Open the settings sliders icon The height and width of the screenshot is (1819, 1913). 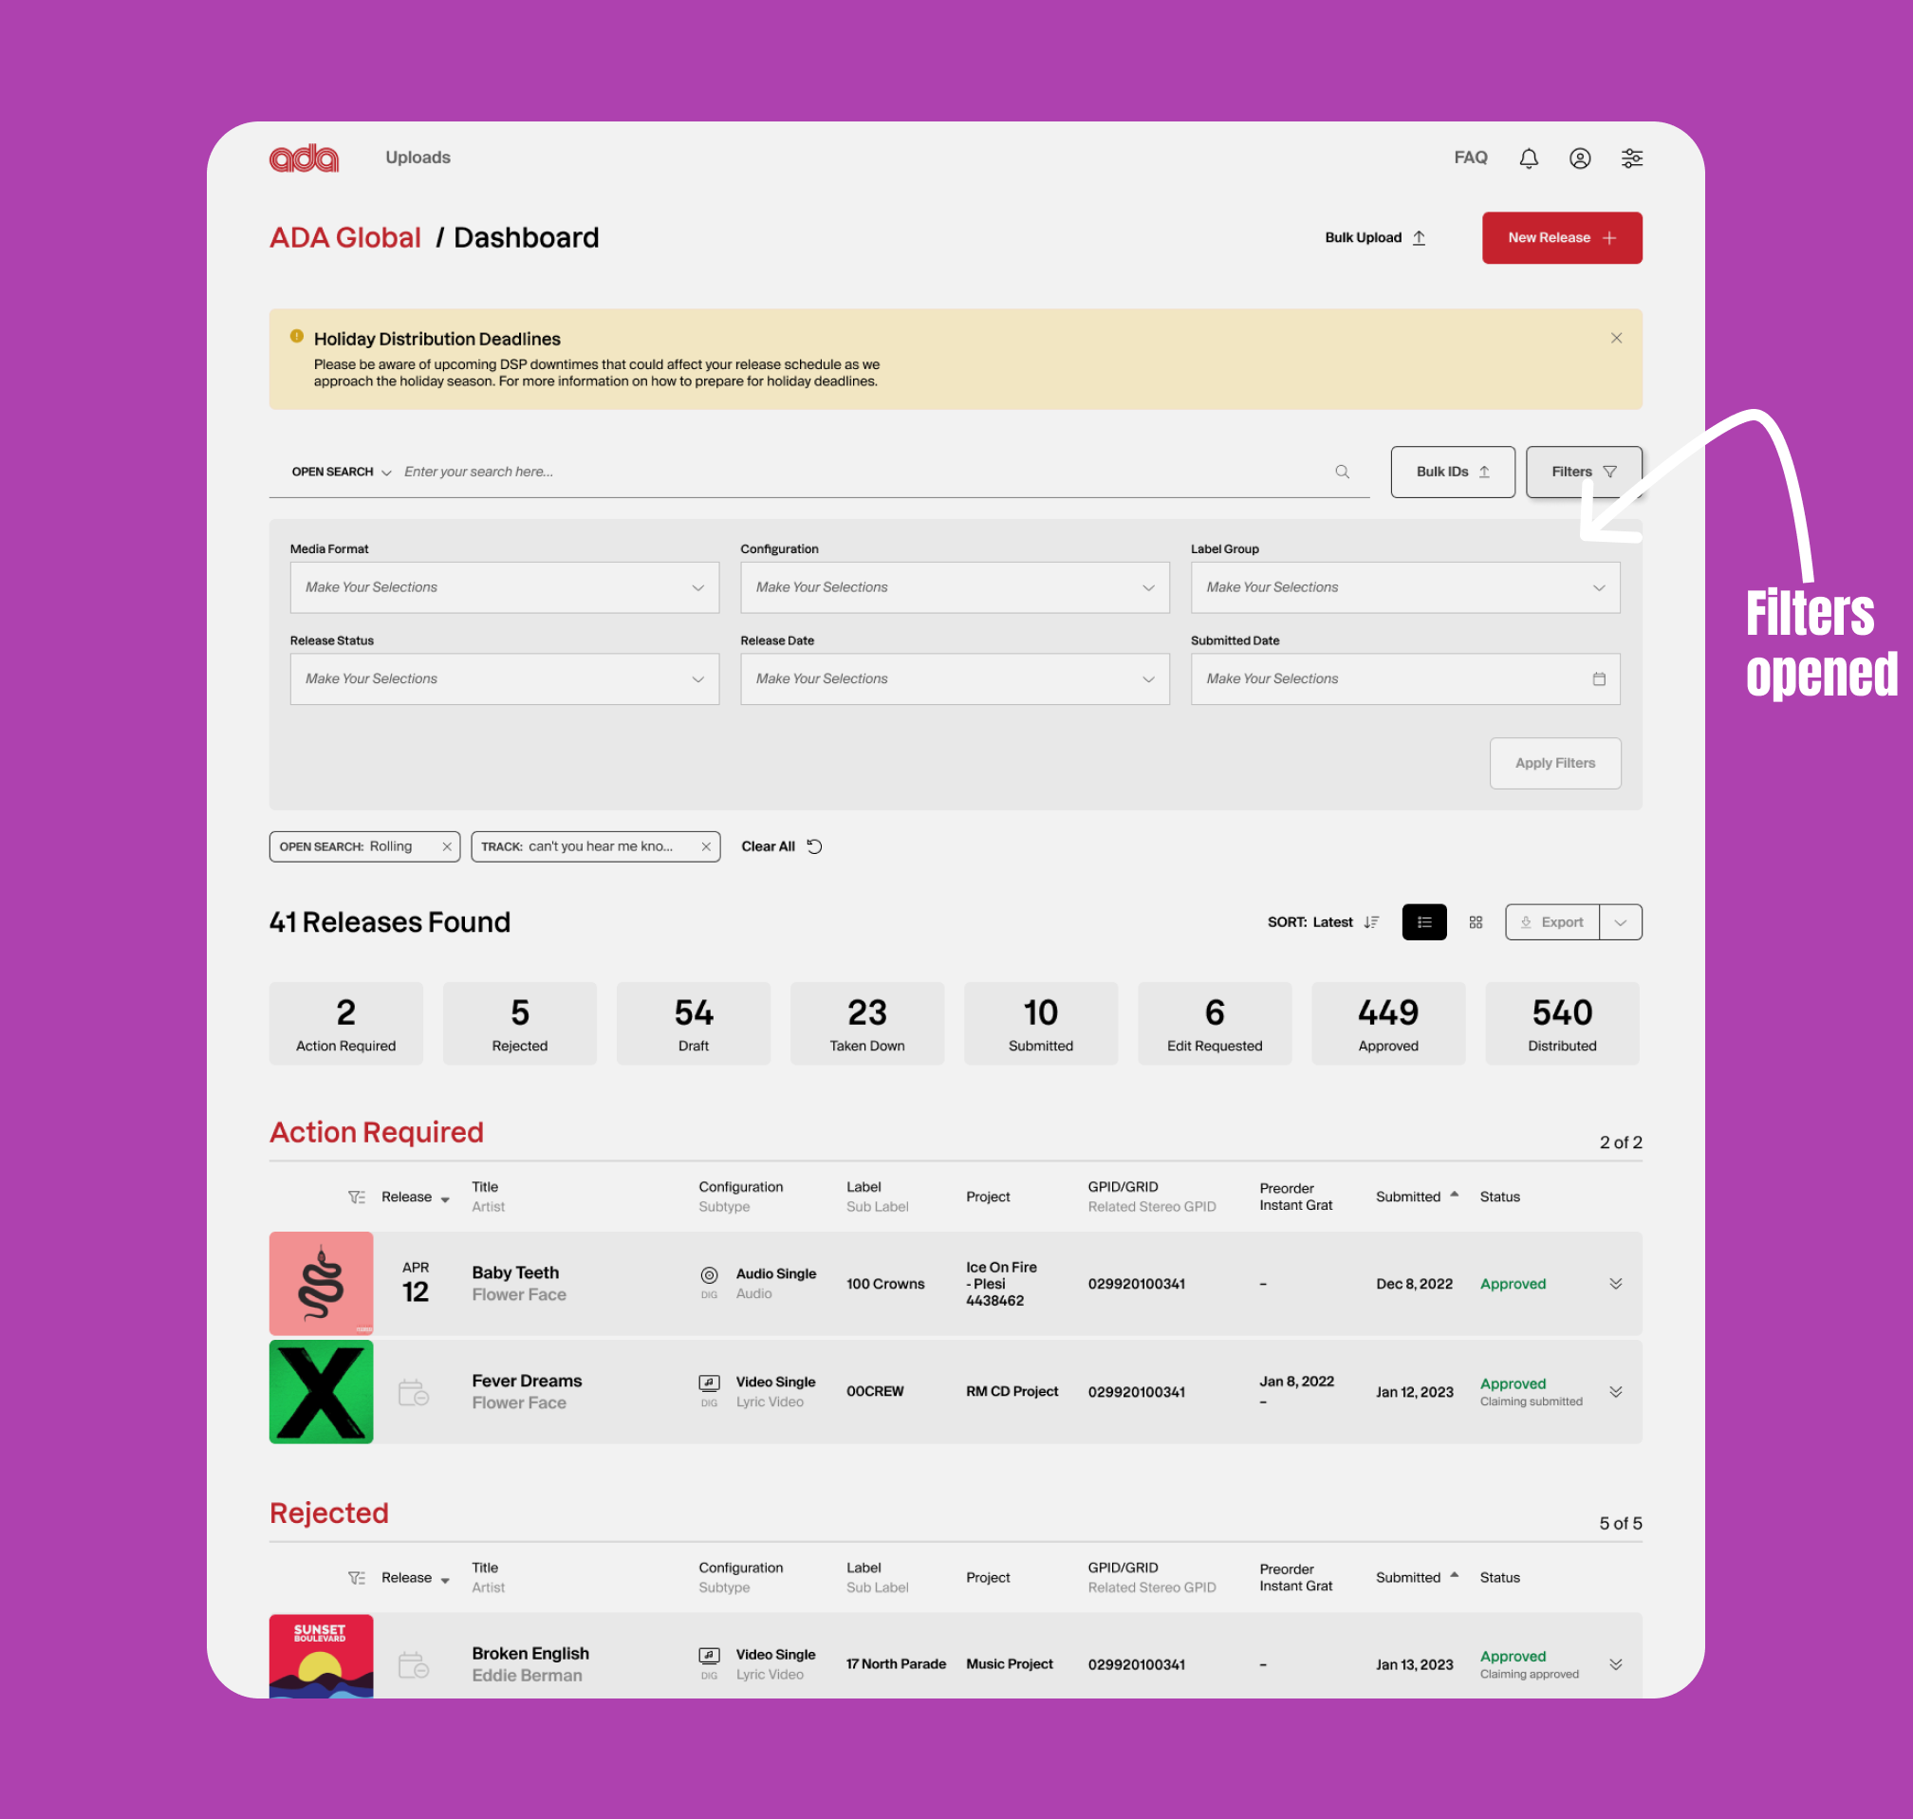[1632, 158]
